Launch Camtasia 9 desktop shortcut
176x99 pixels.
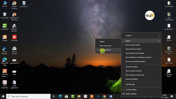coord(5,27)
